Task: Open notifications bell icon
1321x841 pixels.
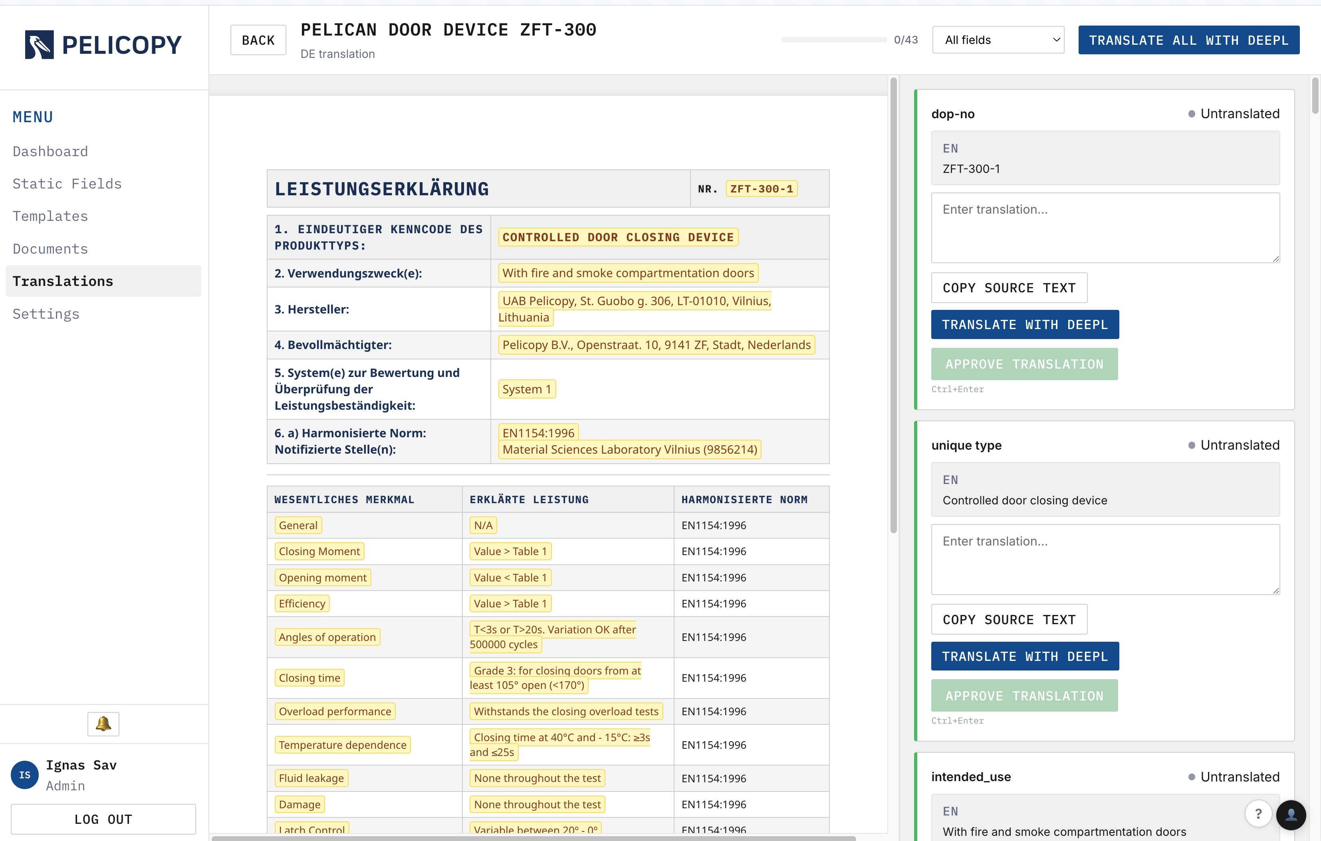Action: [x=103, y=724]
